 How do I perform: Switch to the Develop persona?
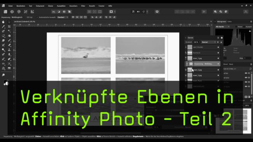[19, 12]
